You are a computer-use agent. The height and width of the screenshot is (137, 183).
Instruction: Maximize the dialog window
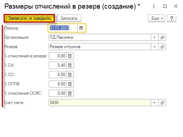(165, 6)
